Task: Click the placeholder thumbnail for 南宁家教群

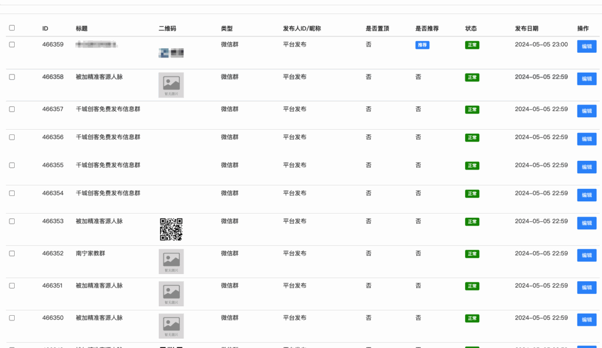Action: [x=171, y=261]
